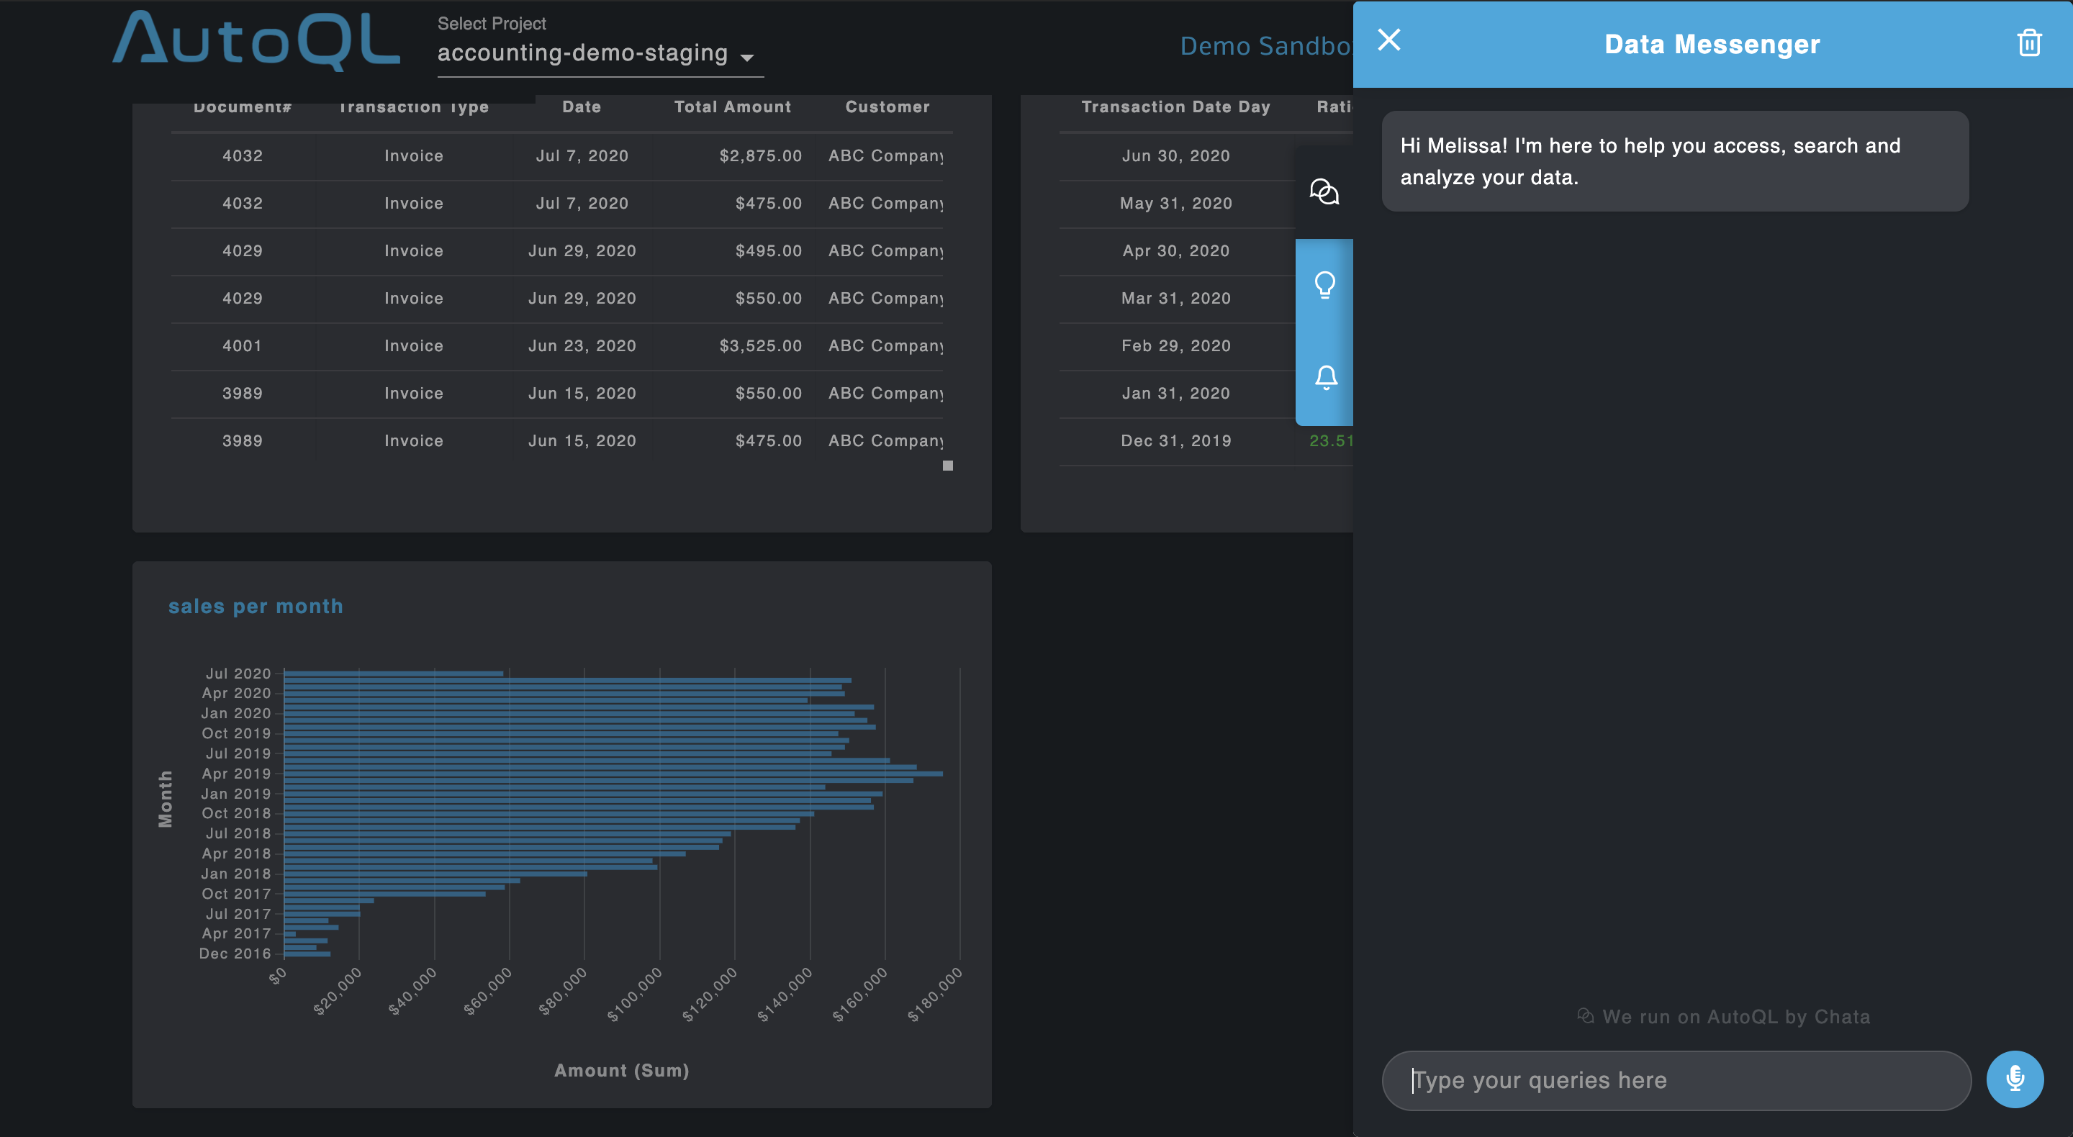This screenshot has width=2073, height=1137.
Task: Select the Mar 31, 2020 row
Action: click(x=1175, y=299)
